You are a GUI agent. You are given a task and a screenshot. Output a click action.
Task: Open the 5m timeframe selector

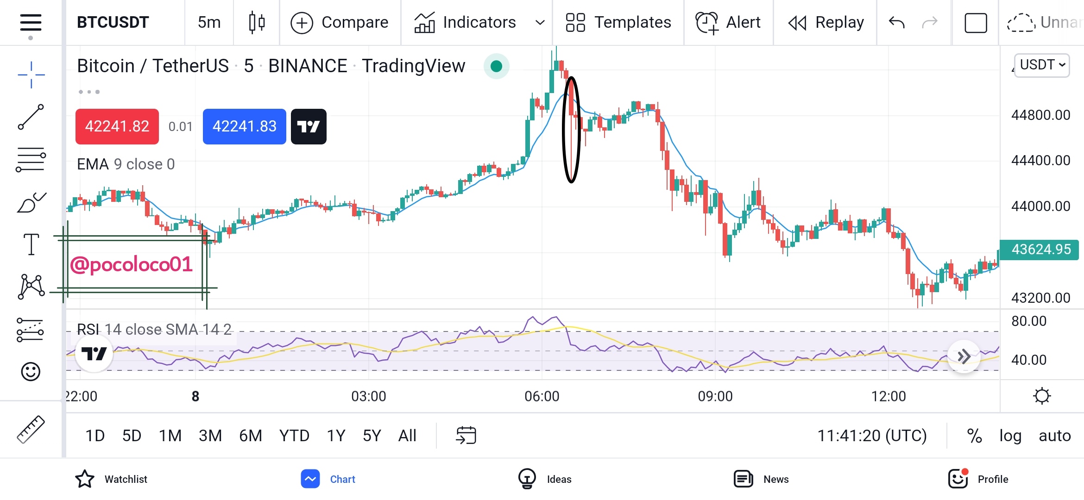(x=209, y=22)
